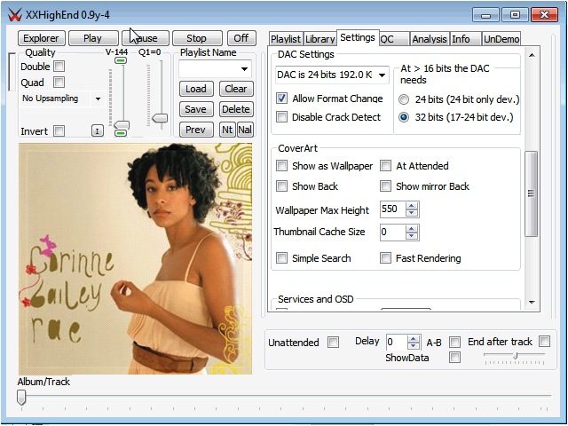Uncheck Allow Format Change
Viewport: 568px width, 426px height.
pos(282,99)
